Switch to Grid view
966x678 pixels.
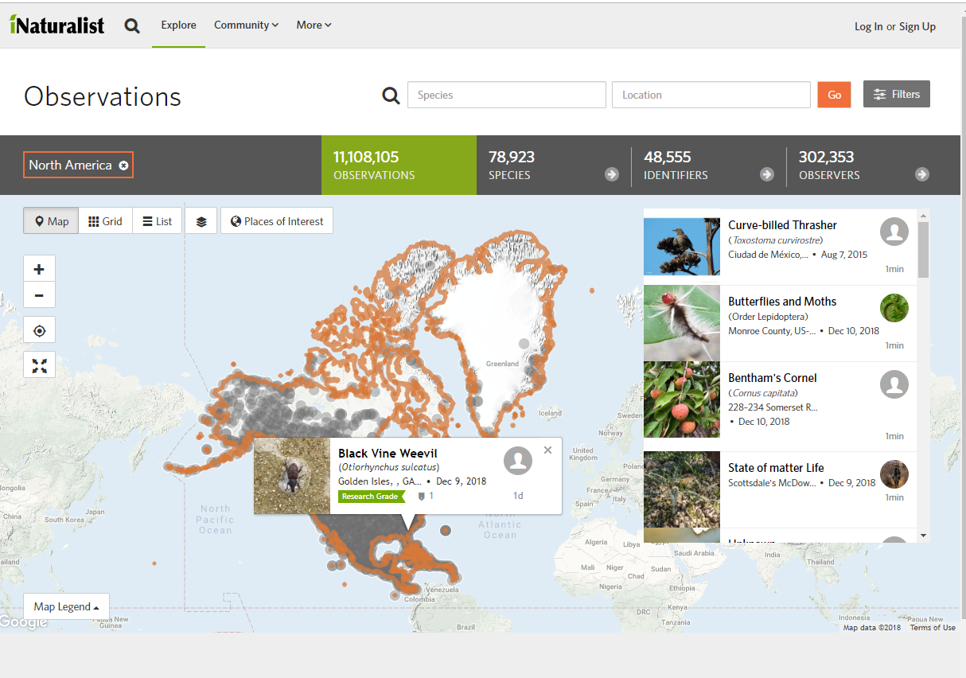click(x=105, y=221)
